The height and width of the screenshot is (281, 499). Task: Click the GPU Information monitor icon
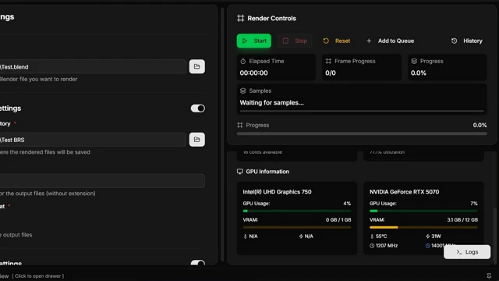click(x=240, y=172)
